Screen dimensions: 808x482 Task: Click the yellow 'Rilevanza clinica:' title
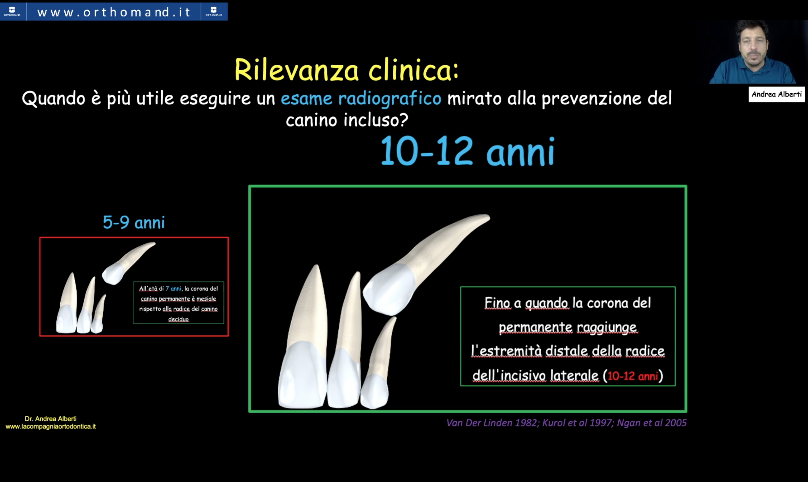(346, 70)
